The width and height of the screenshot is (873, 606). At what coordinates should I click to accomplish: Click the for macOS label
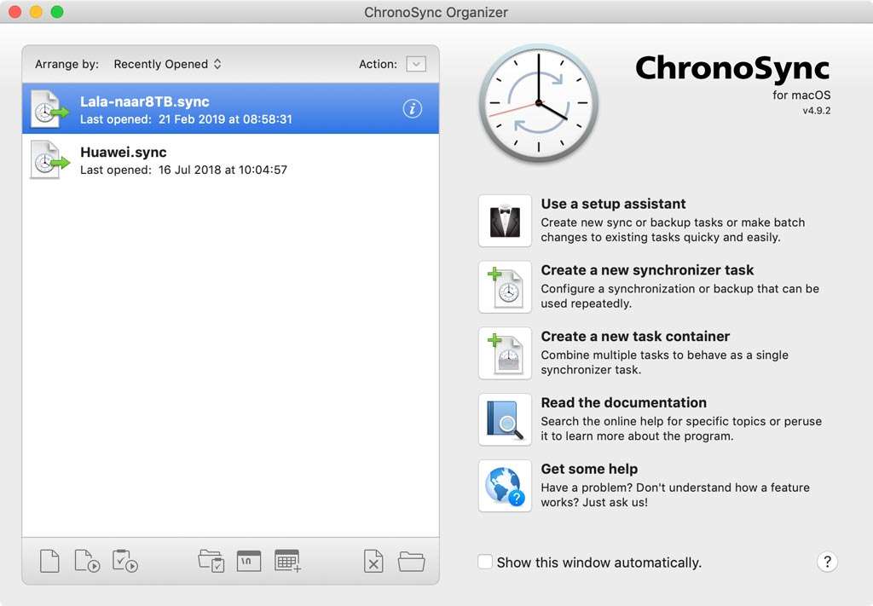pyautogui.click(x=801, y=95)
